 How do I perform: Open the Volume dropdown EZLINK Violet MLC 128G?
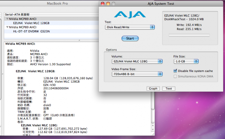coord(137,61)
